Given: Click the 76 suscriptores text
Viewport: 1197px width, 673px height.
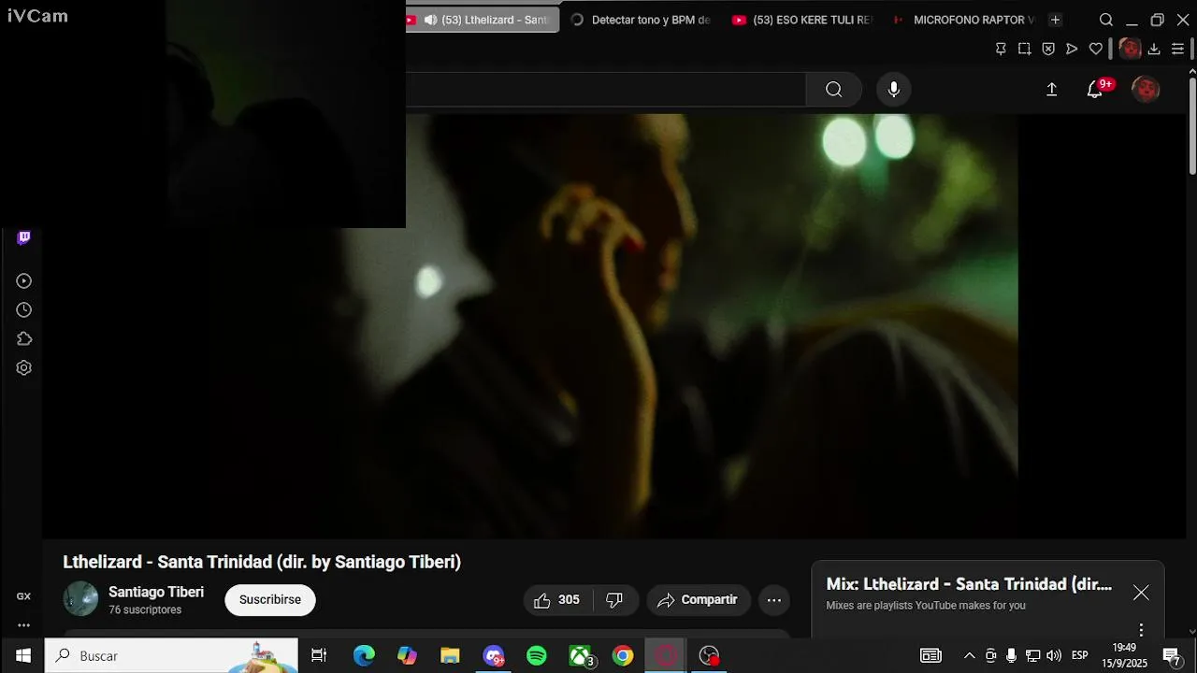Looking at the screenshot, I should point(145,610).
